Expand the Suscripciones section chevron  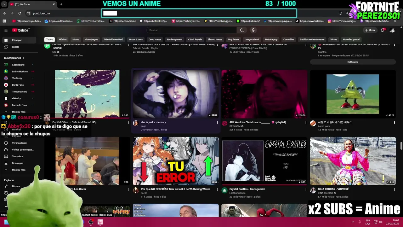[23, 58]
